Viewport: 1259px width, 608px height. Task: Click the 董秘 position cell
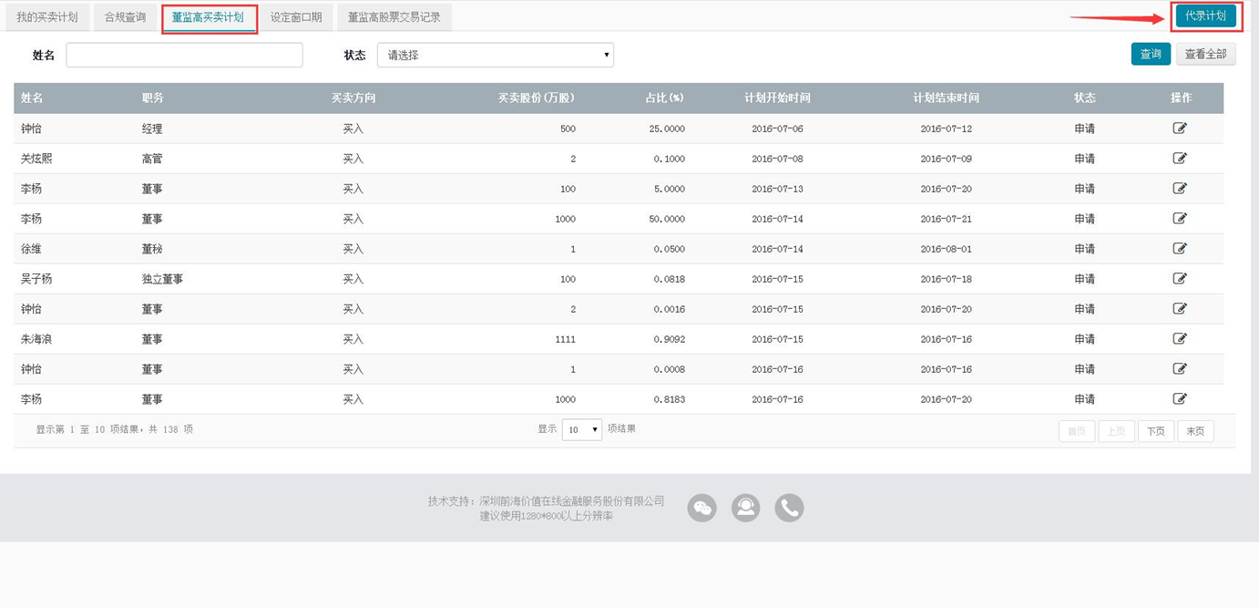pyautogui.click(x=152, y=249)
